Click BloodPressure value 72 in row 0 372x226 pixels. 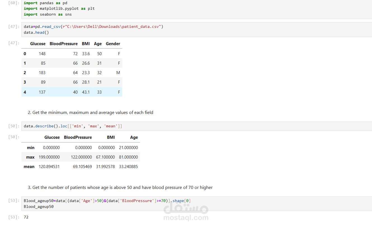click(75, 54)
